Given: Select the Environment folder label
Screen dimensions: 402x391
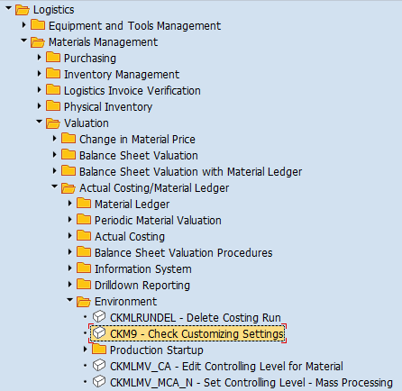Looking at the screenshot, I should [x=125, y=301].
